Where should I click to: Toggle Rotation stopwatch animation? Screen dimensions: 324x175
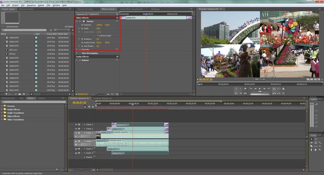(82, 39)
